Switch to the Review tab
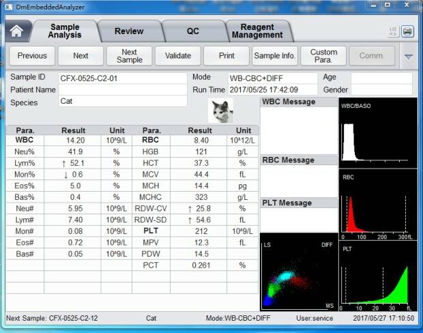Screen dimensions: 423x333 click(129, 31)
